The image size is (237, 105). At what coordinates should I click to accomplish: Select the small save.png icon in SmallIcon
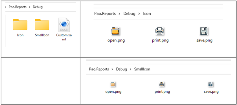pyautogui.click(x=210, y=84)
